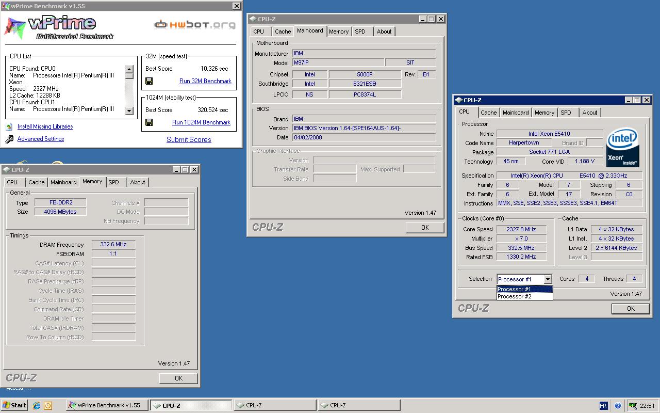The height and width of the screenshot is (413, 660).
Task: Run the 32M Benchmark
Action: tap(205, 81)
